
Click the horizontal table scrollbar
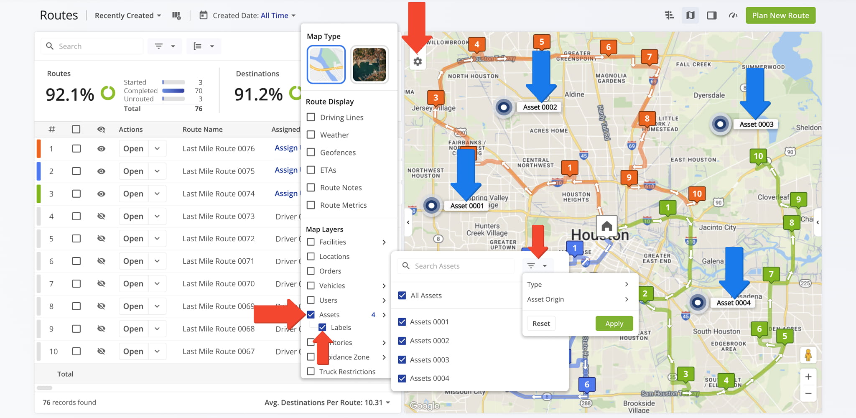tap(44, 388)
